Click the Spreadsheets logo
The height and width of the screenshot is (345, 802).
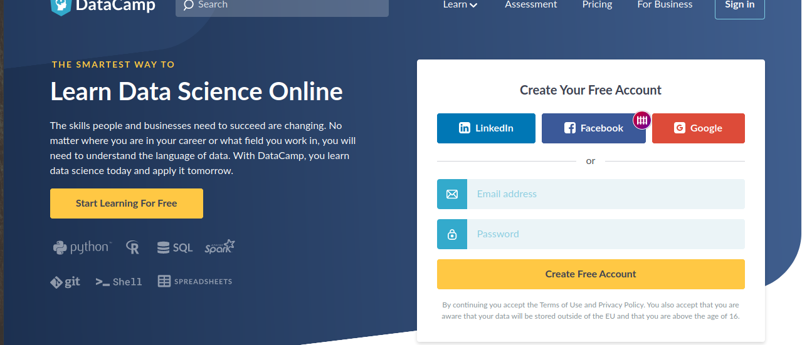(x=195, y=282)
